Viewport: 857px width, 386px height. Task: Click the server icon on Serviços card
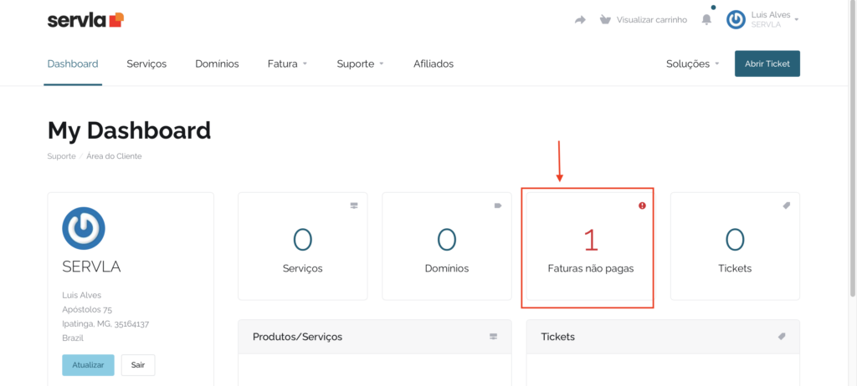click(x=354, y=206)
